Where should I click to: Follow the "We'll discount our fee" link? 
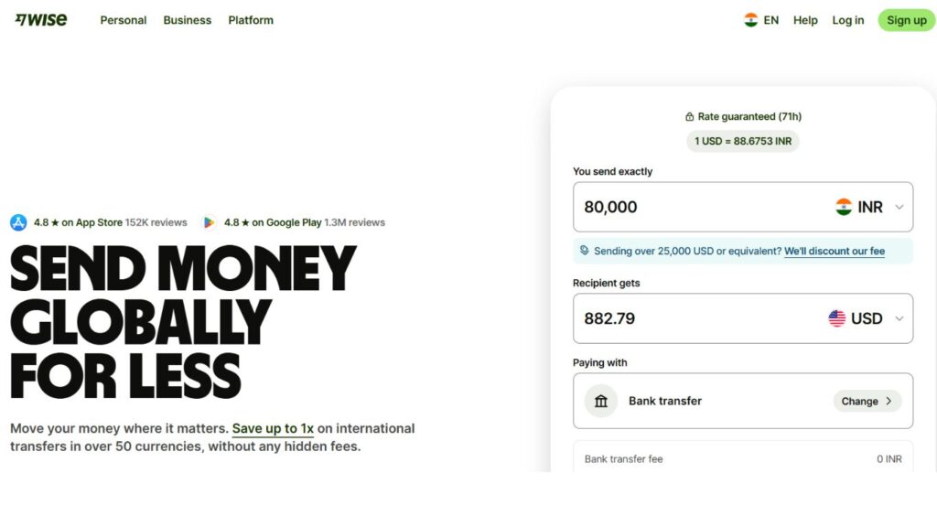click(835, 251)
